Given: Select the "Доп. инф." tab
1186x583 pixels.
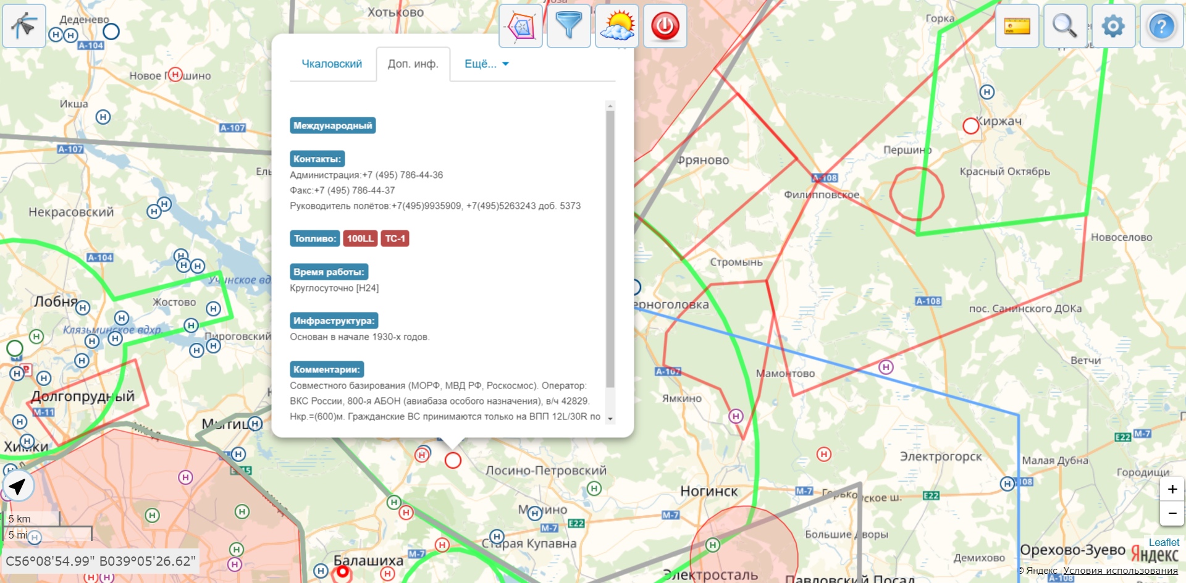Looking at the screenshot, I should [x=413, y=64].
